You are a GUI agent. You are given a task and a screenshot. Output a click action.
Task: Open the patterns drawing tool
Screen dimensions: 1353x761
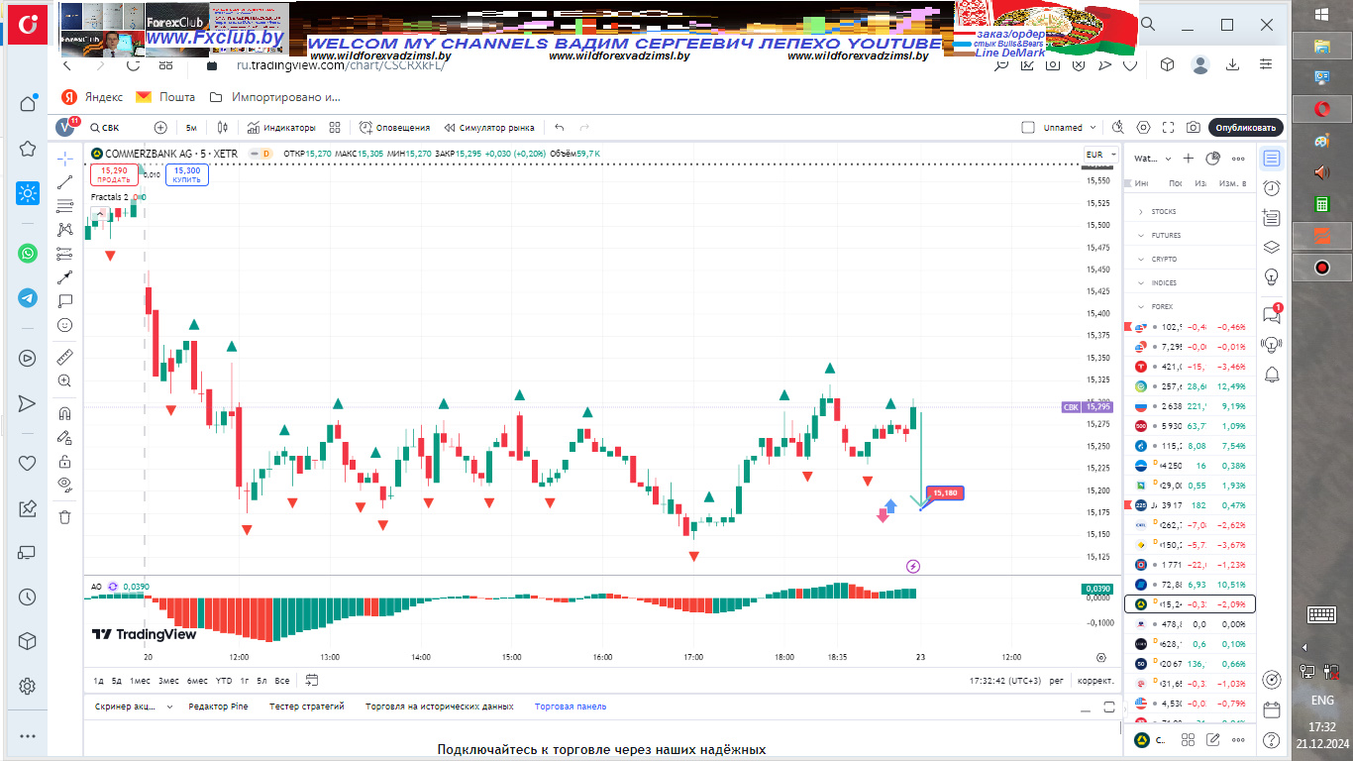coord(65,229)
